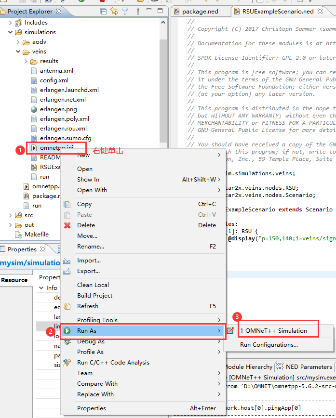The height and width of the screenshot is (418, 336).
Task: Open the Run As submenu
Action: pyautogui.click(x=143, y=331)
